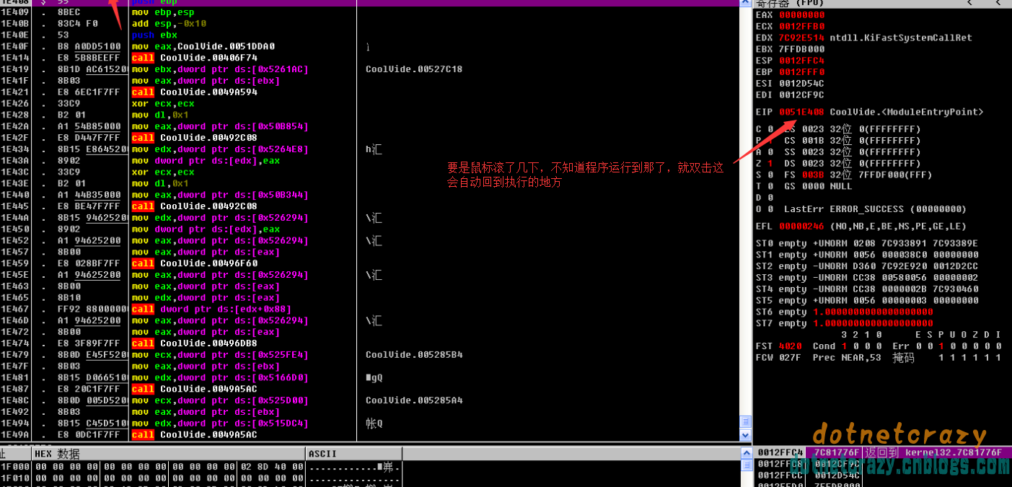Image resolution: width=1012 pixels, height=487 pixels.
Task: Click 'ntdll.KiFastSystemCallRet' next to EDX
Action: [x=902, y=38]
